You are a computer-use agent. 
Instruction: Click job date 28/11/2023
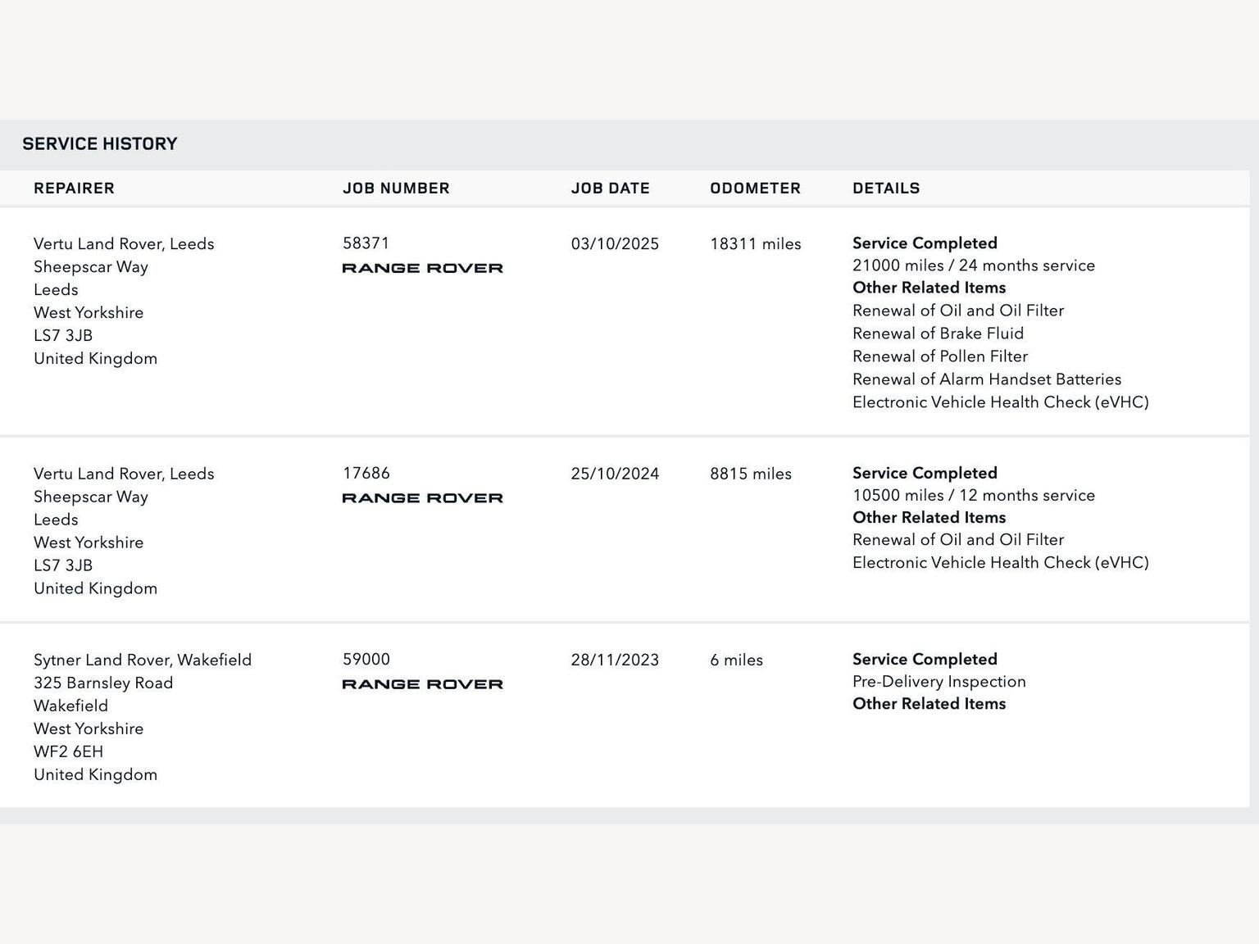[615, 660]
